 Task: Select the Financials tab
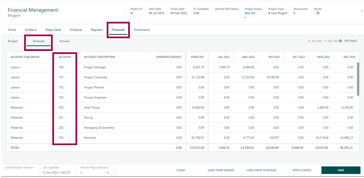point(118,30)
